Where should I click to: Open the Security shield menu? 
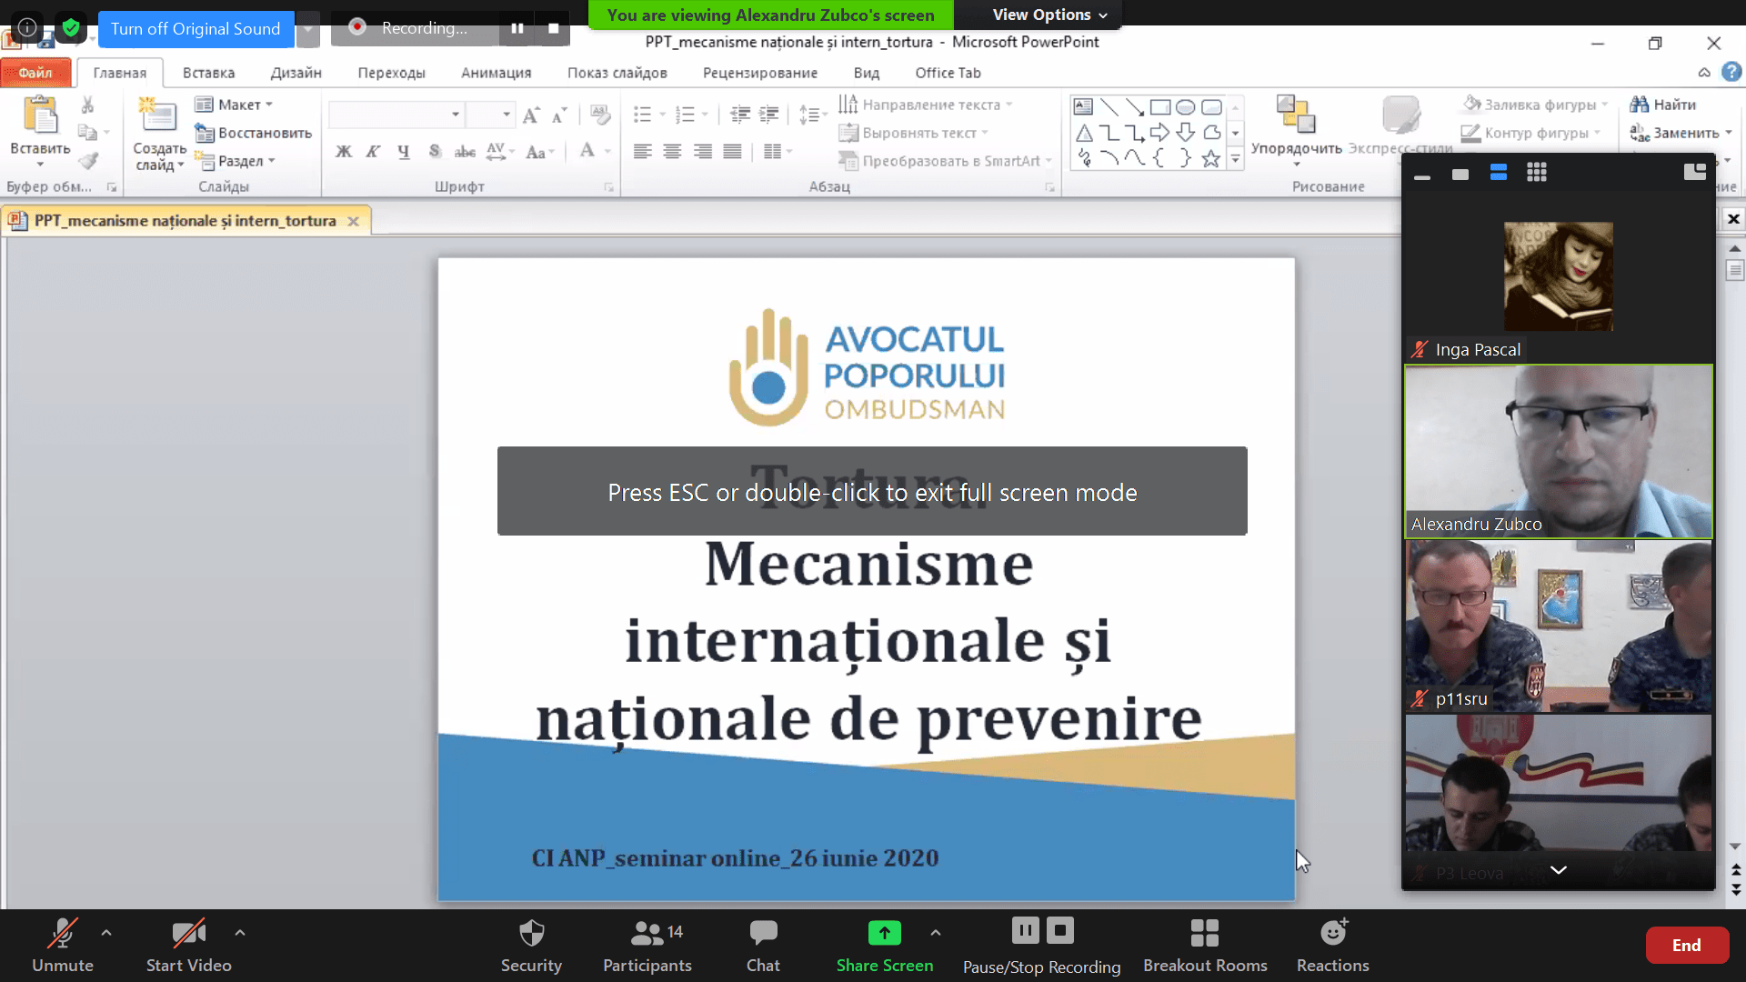click(x=531, y=946)
